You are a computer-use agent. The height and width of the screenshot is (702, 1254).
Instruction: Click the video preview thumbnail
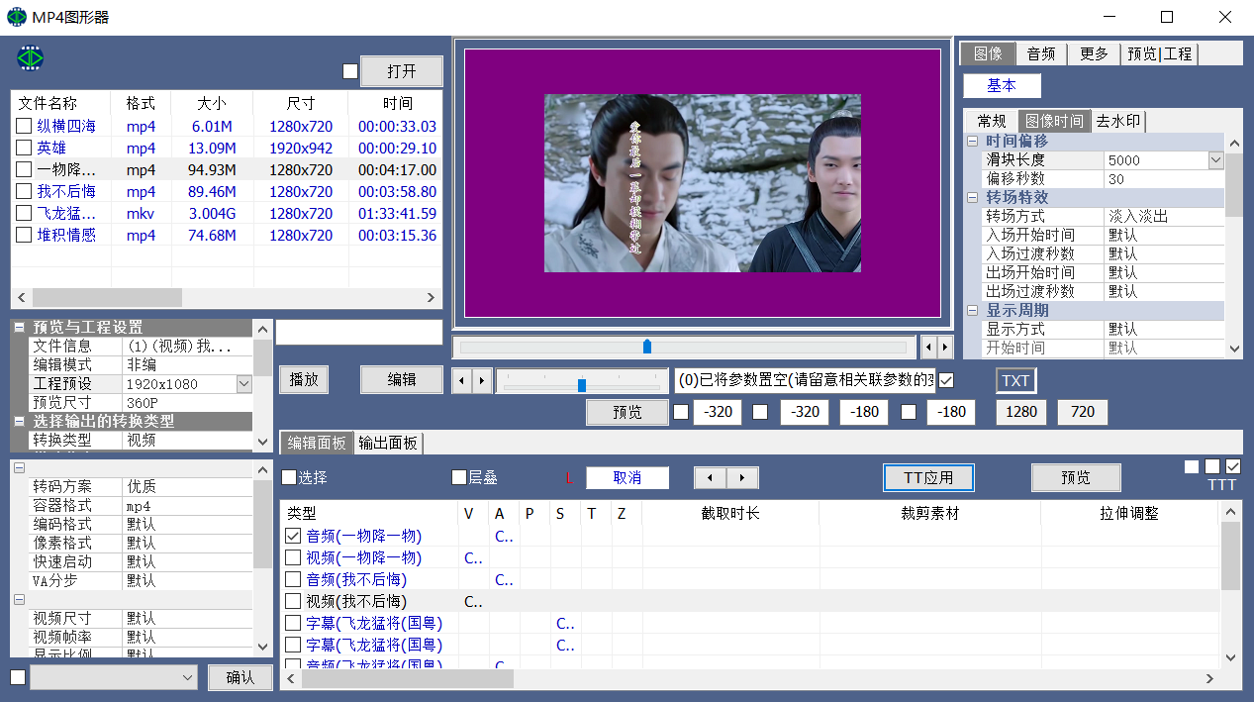click(703, 183)
